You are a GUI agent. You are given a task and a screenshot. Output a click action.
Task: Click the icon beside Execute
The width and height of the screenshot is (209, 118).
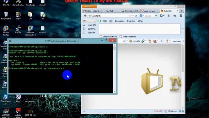click(x=84, y=32)
